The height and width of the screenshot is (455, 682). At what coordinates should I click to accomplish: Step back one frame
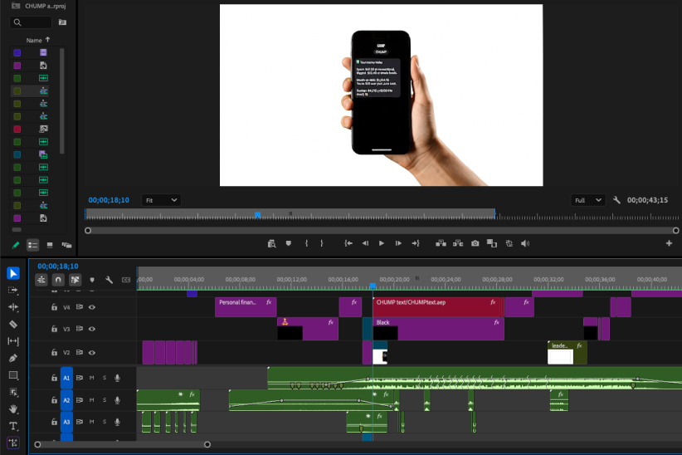pos(365,243)
